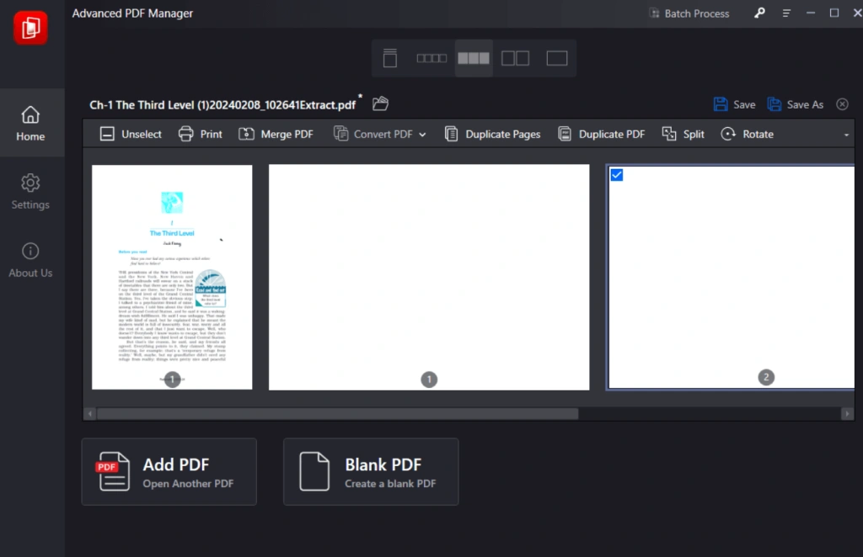863x557 pixels.
Task: Save the current PDF
Action: [x=735, y=104]
